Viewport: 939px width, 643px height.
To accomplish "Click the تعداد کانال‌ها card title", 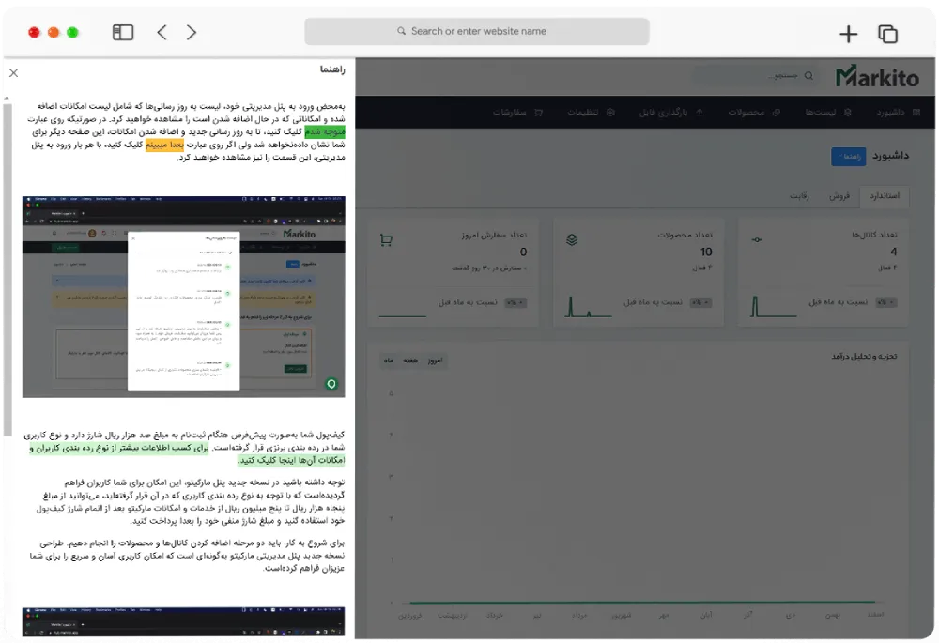I will [874, 235].
